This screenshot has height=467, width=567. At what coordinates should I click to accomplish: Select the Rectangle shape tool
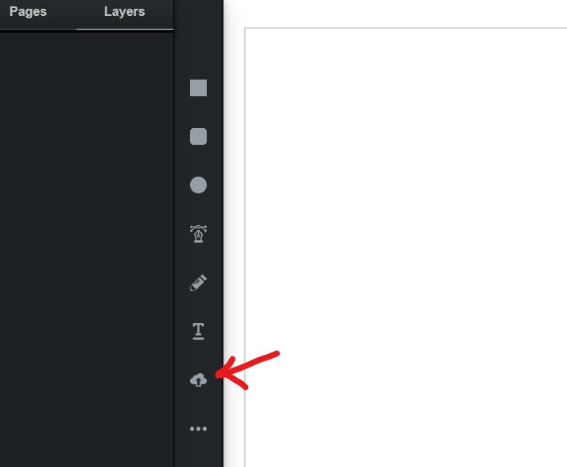pos(198,88)
